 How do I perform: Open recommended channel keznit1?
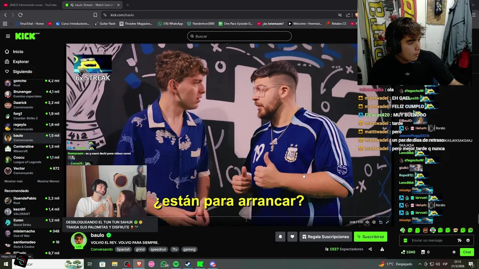tap(32, 211)
